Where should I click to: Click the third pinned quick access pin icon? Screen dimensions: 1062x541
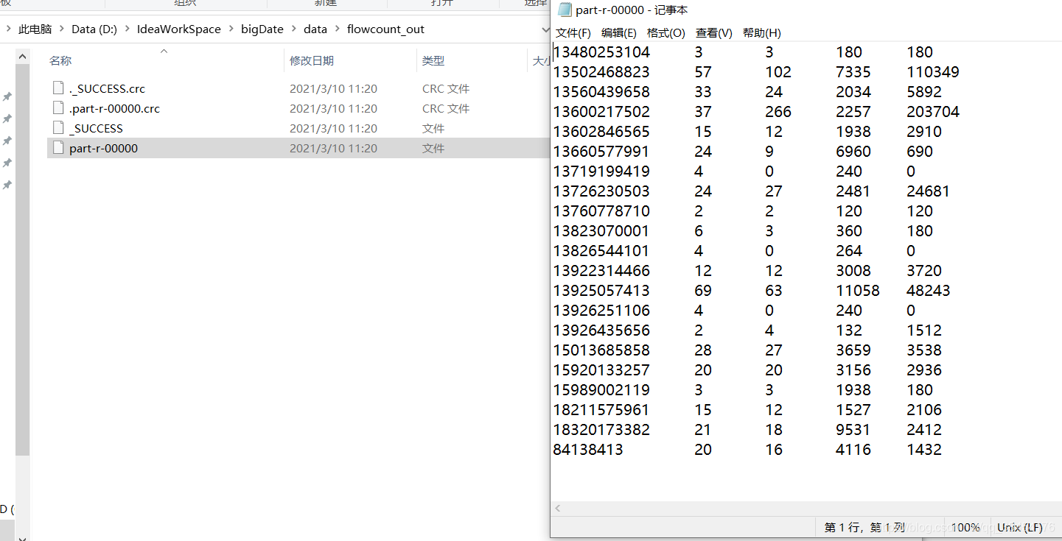tap(7, 141)
